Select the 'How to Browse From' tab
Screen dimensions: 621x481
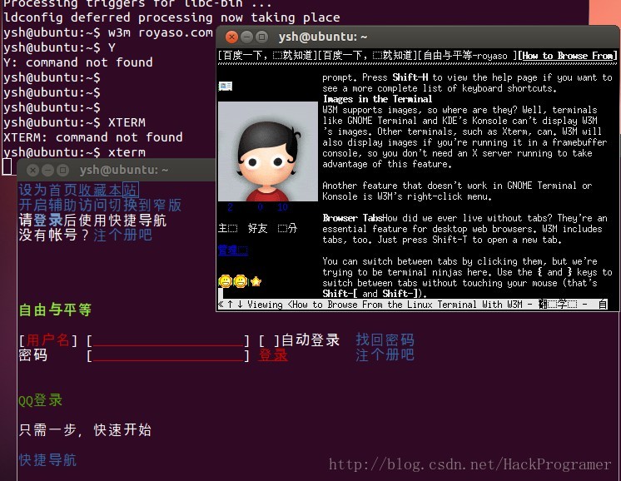[x=568, y=56]
